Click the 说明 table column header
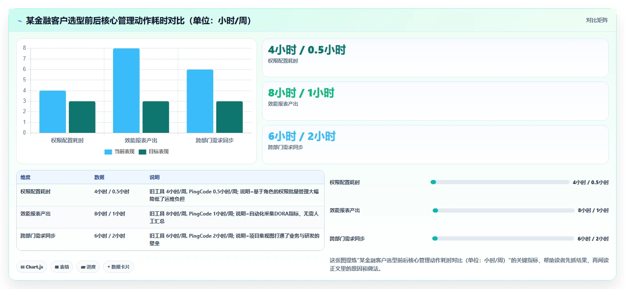625x289 pixels. pyautogui.click(x=154, y=177)
